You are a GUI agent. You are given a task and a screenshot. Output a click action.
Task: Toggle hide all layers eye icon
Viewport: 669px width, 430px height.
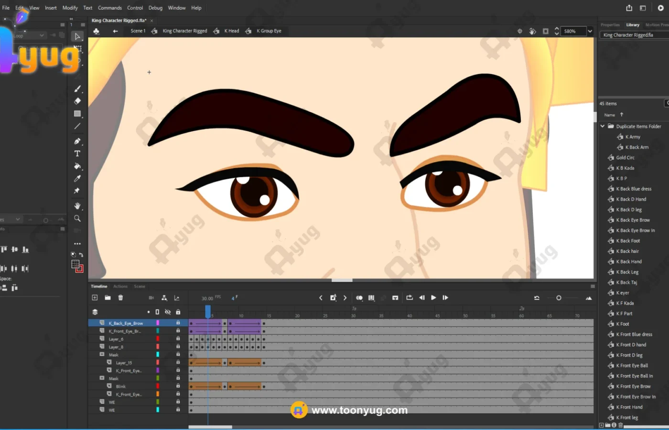pos(168,312)
